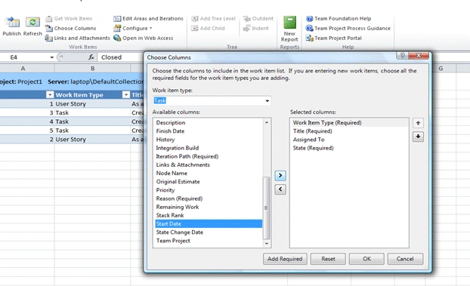The width and height of the screenshot is (470, 286).
Task: Click Open in Web Access
Action: click(x=144, y=38)
